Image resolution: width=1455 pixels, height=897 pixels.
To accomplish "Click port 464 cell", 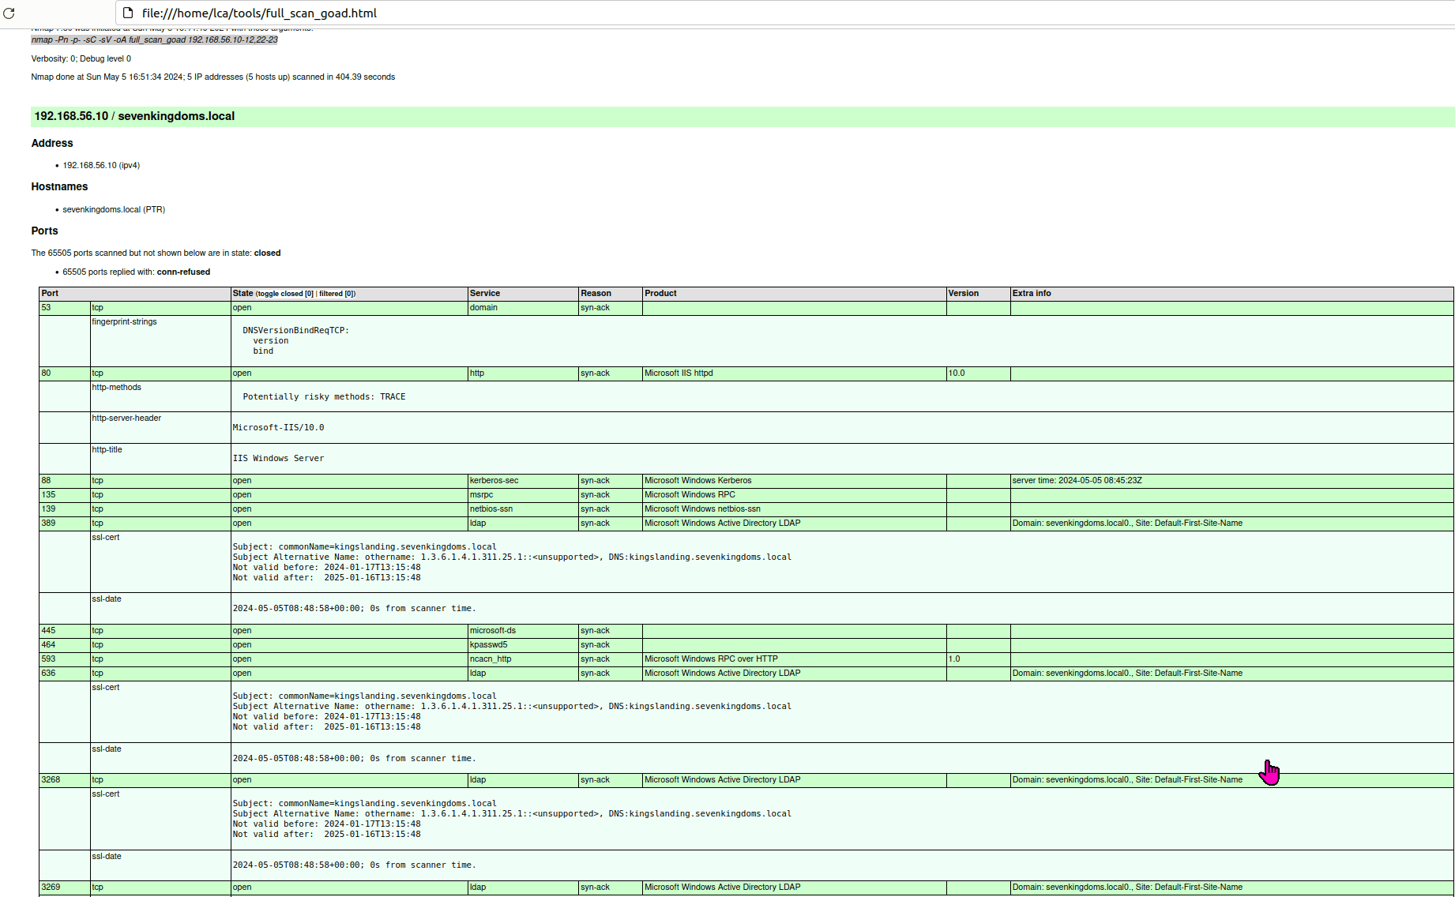I will (x=64, y=645).
